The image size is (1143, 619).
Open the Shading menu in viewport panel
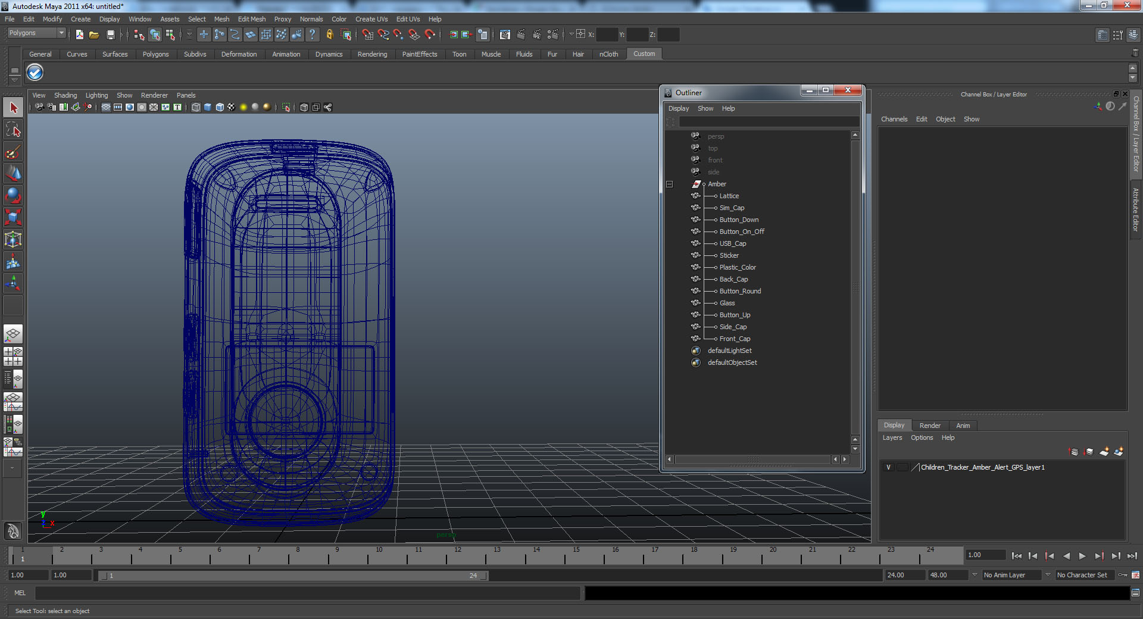coord(65,95)
